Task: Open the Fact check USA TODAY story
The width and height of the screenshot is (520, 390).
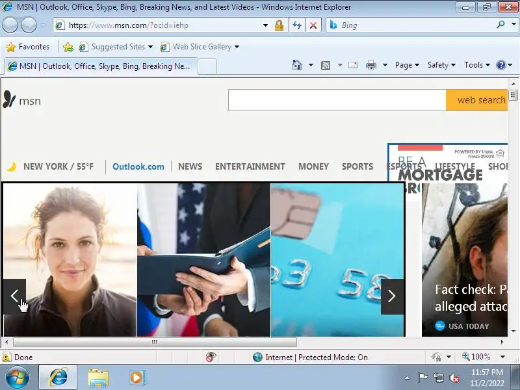Action: (x=465, y=260)
